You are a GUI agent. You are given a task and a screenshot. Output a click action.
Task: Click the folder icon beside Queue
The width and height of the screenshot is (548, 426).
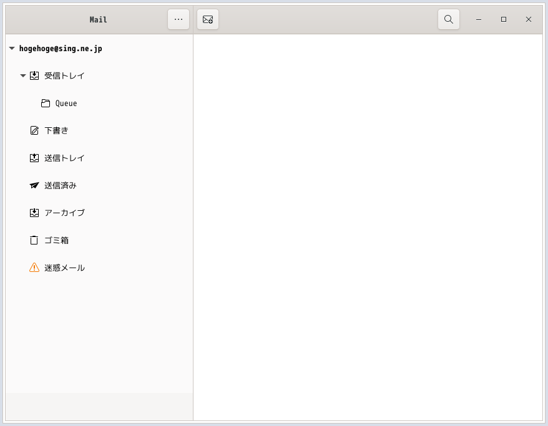tap(46, 103)
